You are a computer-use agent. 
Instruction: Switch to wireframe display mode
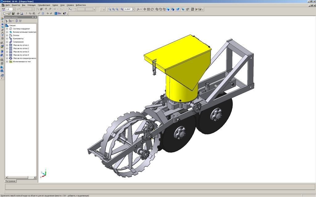pyautogui.click(x=157, y=9)
